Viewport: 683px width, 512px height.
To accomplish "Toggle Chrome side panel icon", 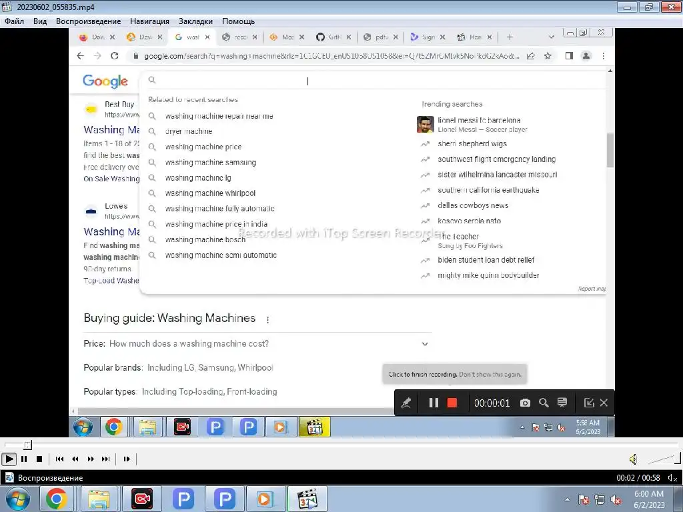I will click(x=569, y=56).
